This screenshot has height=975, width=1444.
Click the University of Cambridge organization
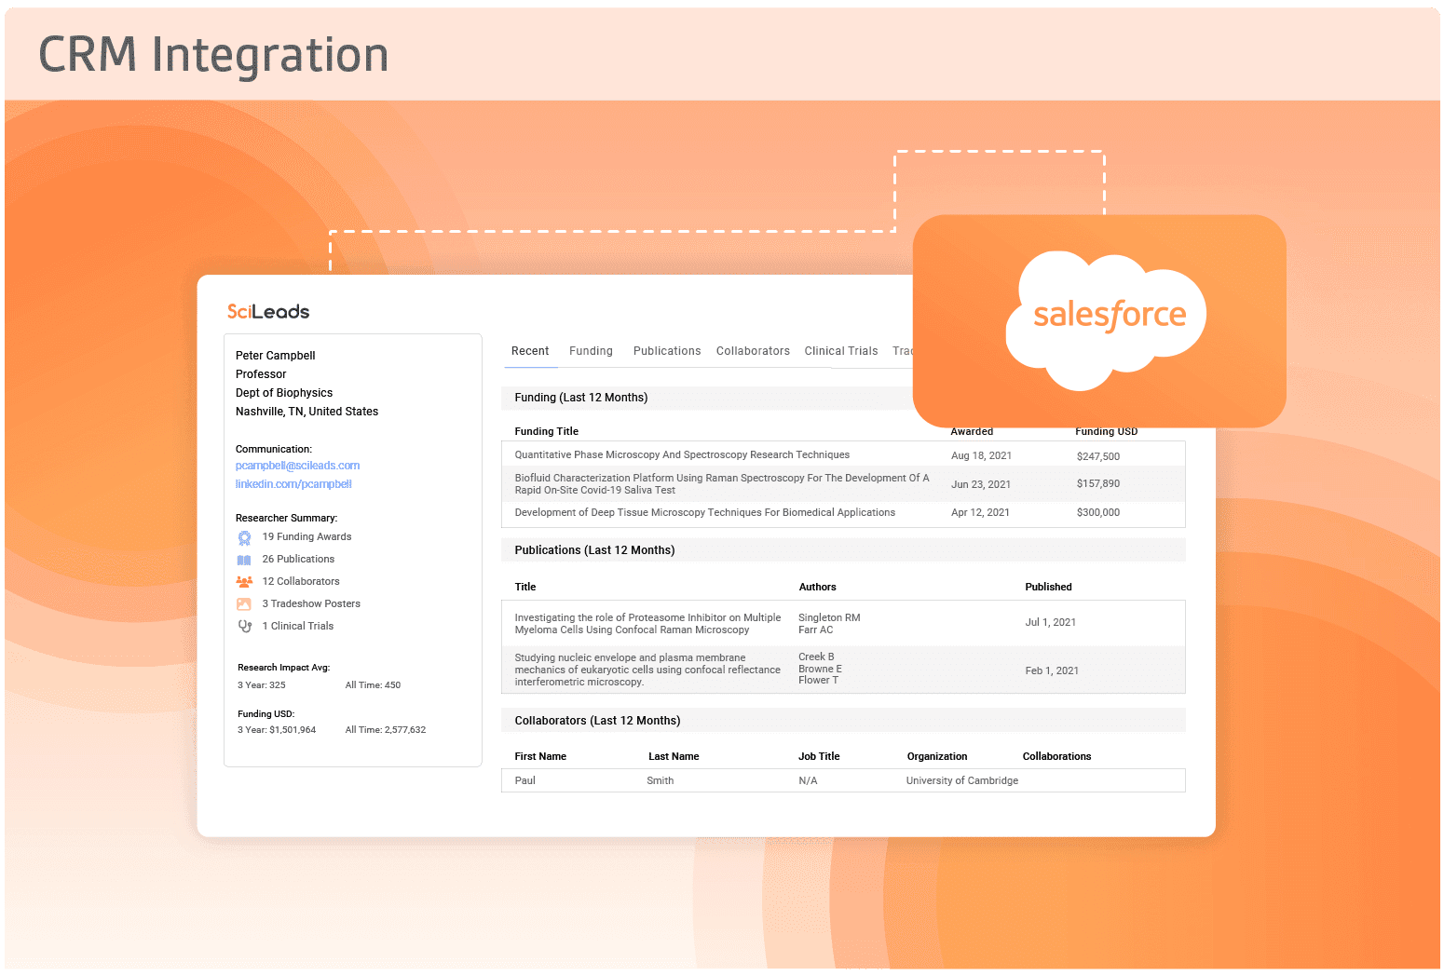pyautogui.click(x=962, y=781)
